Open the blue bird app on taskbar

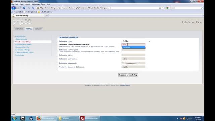click(31, 118)
